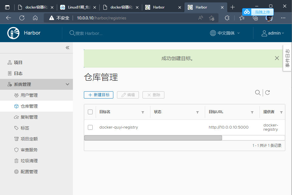Dismiss the 成功创建目标 success banner
The image size is (292, 195).
coord(277,58)
